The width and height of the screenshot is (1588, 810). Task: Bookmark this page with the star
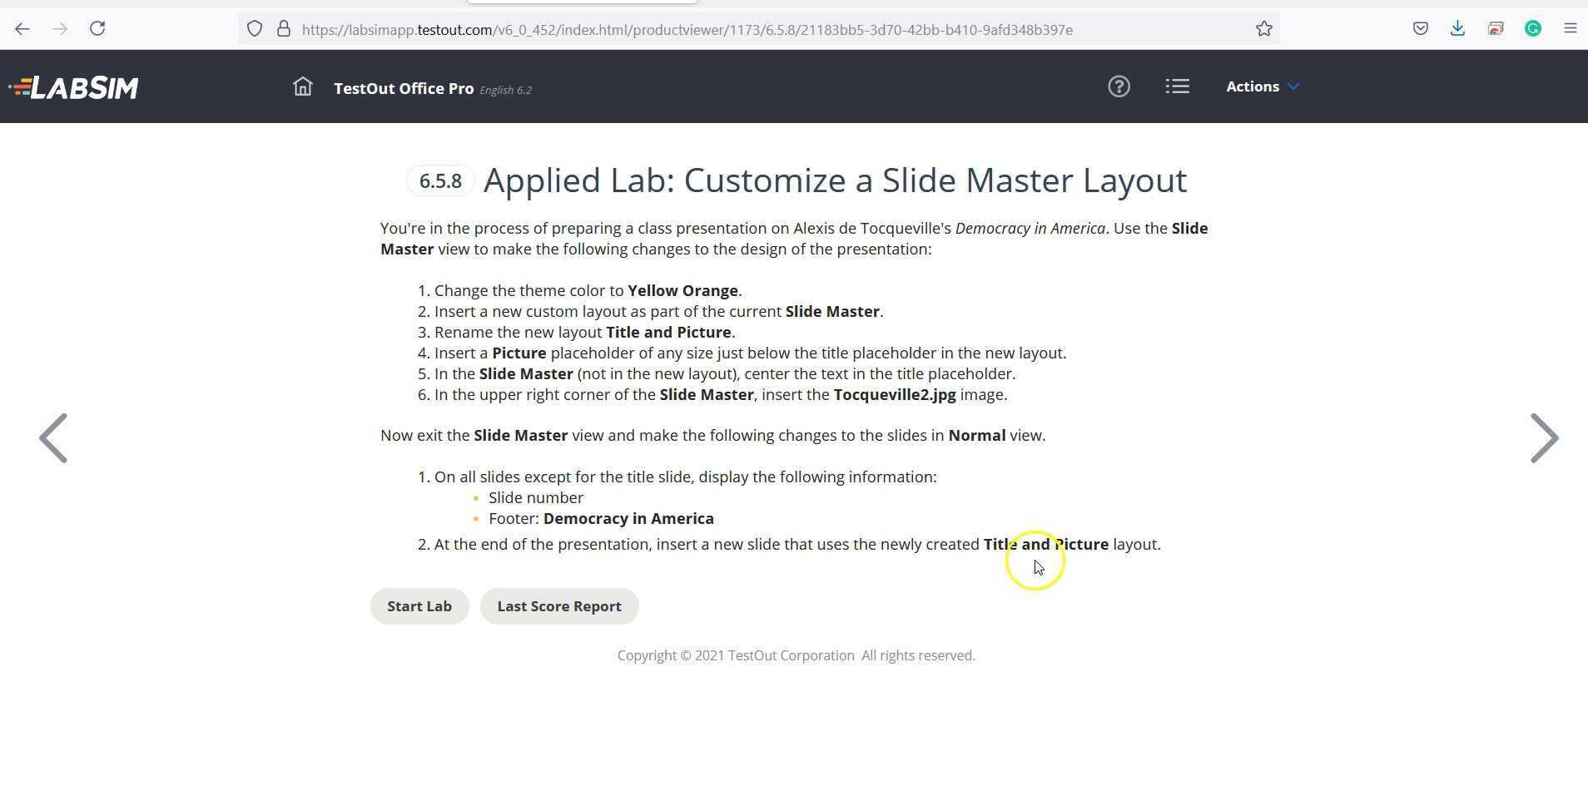pyautogui.click(x=1264, y=29)
